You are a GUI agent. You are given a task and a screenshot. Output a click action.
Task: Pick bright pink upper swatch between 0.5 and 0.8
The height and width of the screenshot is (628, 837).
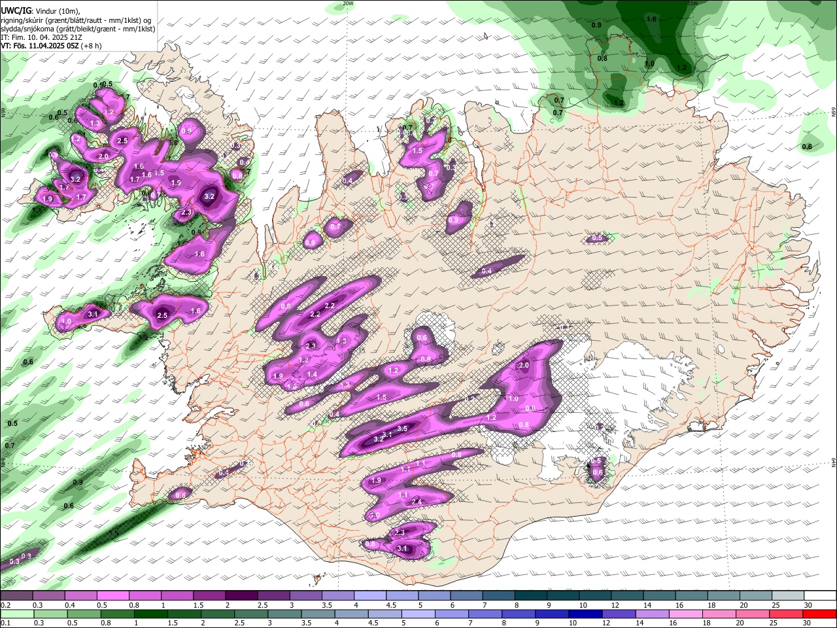click(112, 596)
